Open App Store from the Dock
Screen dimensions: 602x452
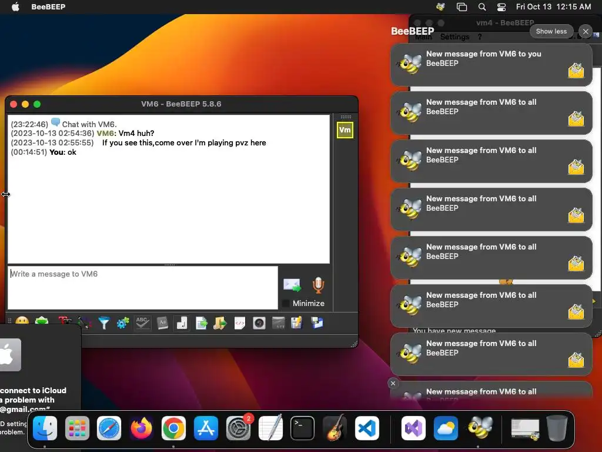point(206,428)
